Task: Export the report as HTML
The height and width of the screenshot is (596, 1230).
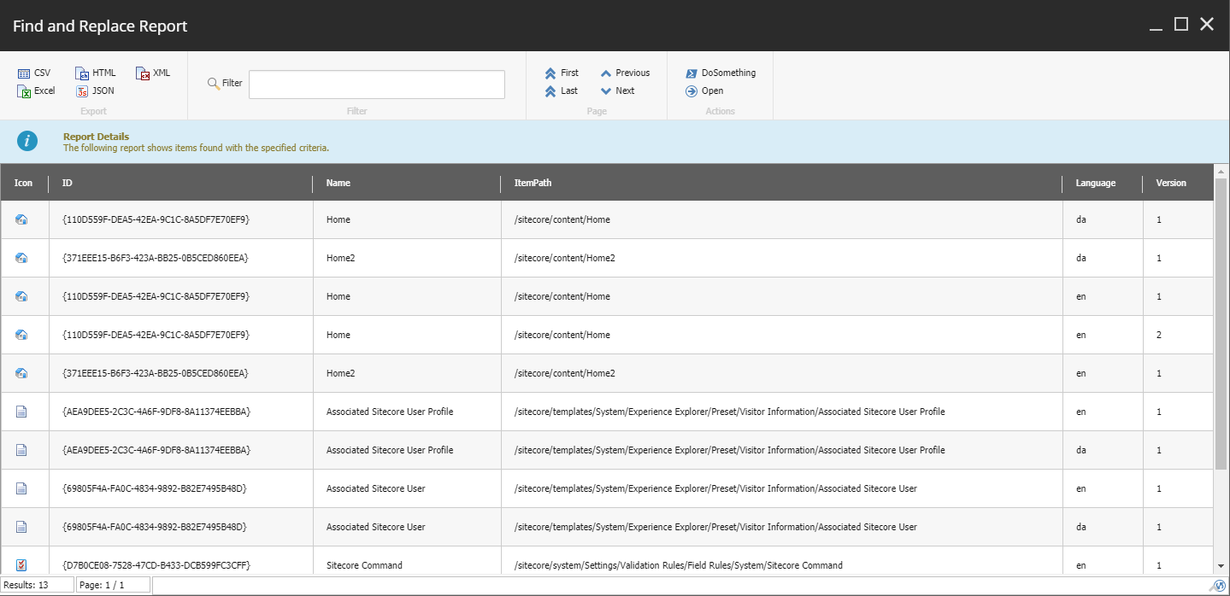Action: (x=95, y=73)
